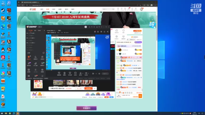Open the 视频 dropdown in Douyu navigation
This screenshot has height=115, width=205.
(x=60, y=9)
